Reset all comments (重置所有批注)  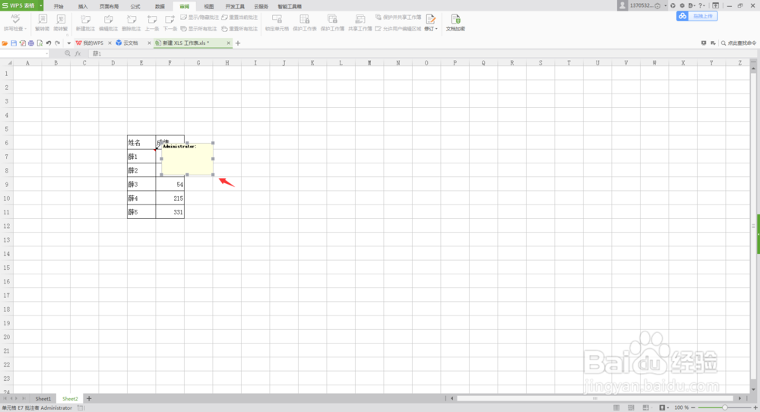[239, 29]
